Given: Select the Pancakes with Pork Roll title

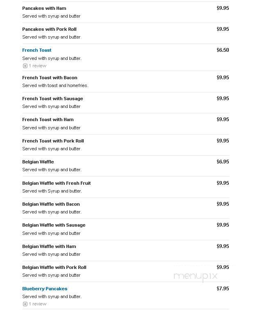Looking at the screenshot, I should (x=49, y=29).
